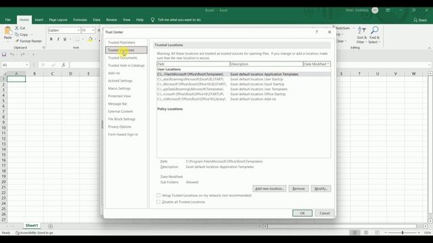Open Sort & Filter tool
433x243 pixels.
click(362, 35)
